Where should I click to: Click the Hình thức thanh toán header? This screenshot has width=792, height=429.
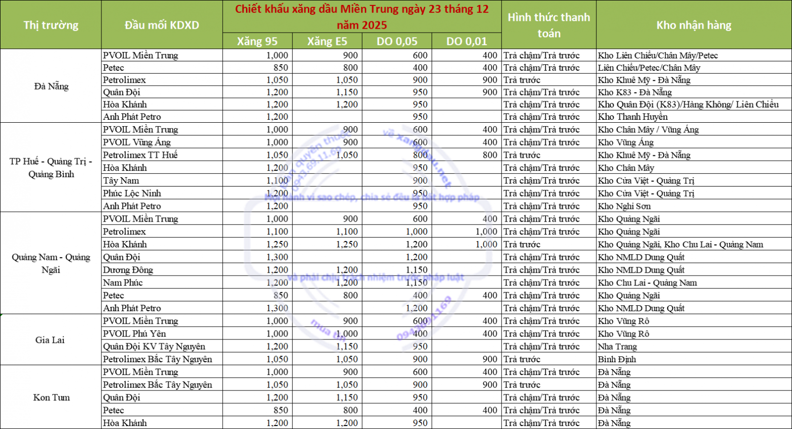pyautogui.click(x=548, y=25)
